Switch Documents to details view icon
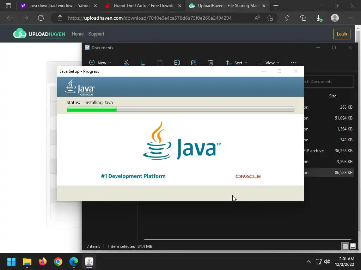Screen dimensions: 361x270 345,246
